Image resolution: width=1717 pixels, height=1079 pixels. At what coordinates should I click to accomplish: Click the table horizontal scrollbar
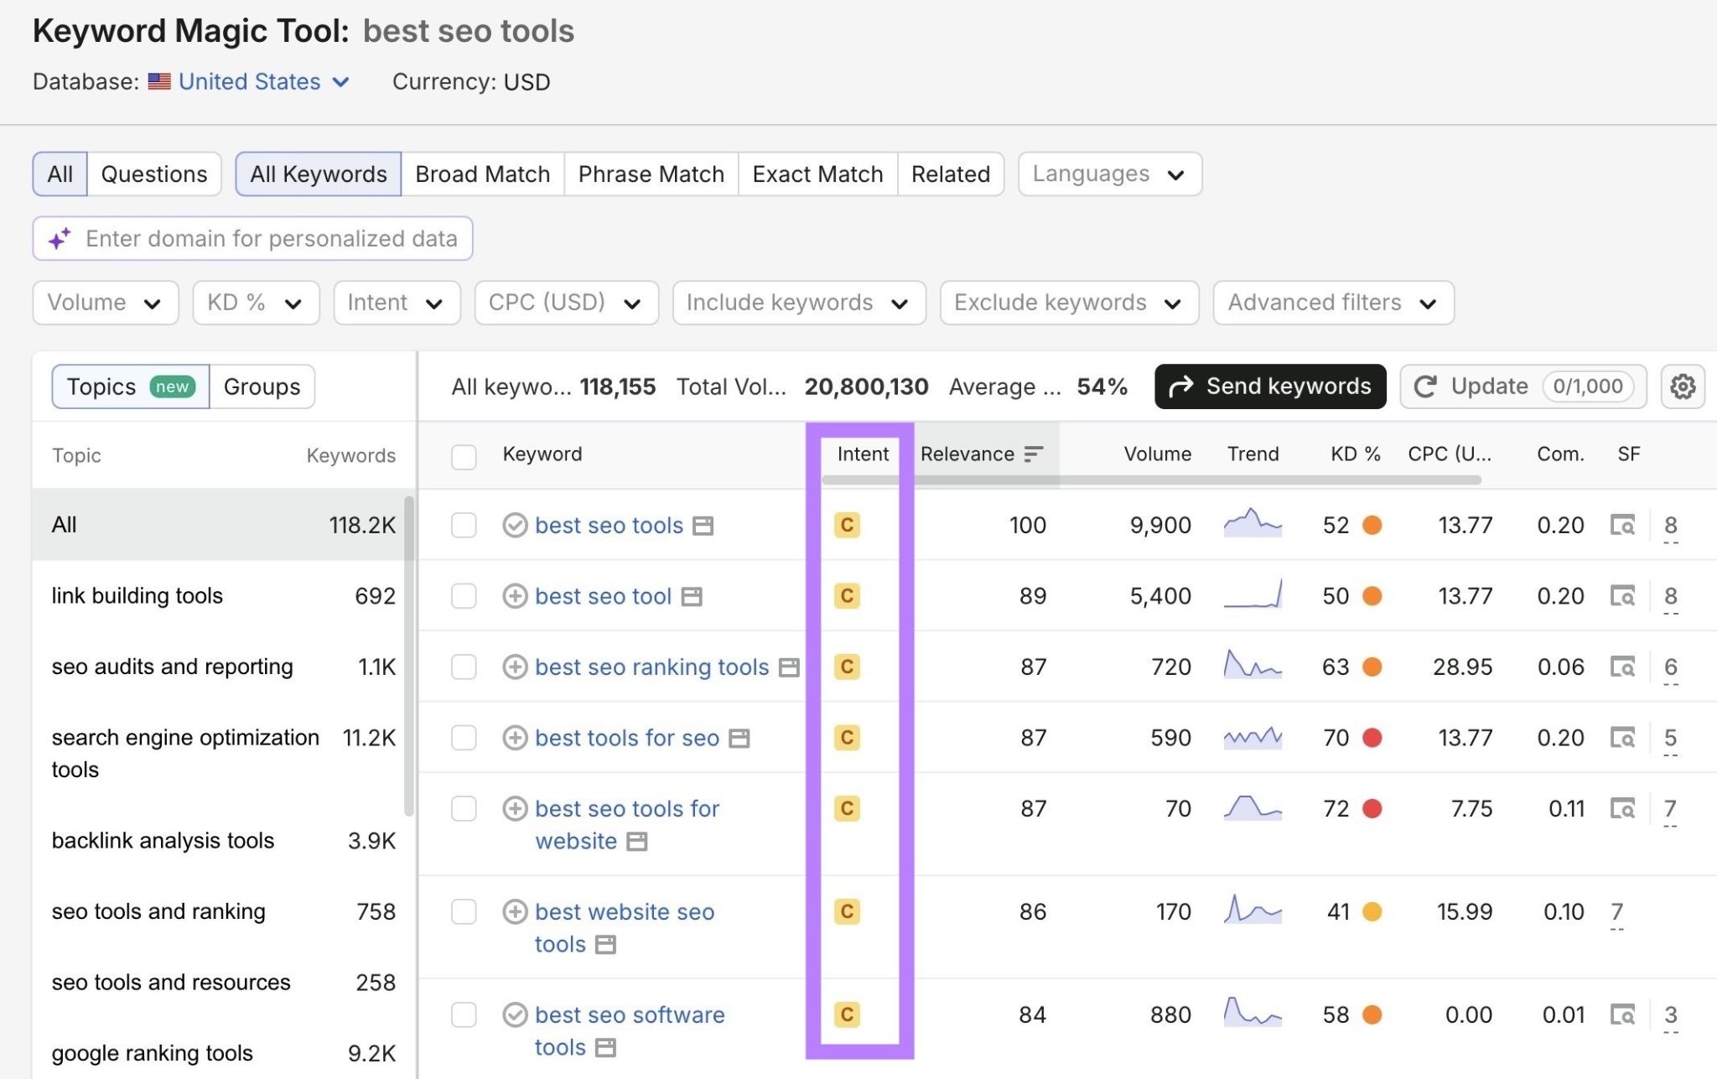[x=1151, y=480]
